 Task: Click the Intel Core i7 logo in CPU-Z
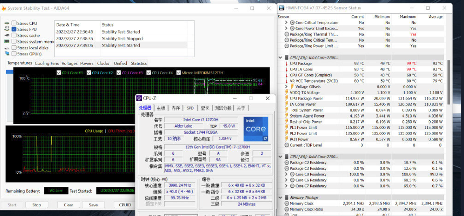tap(256, 129)
